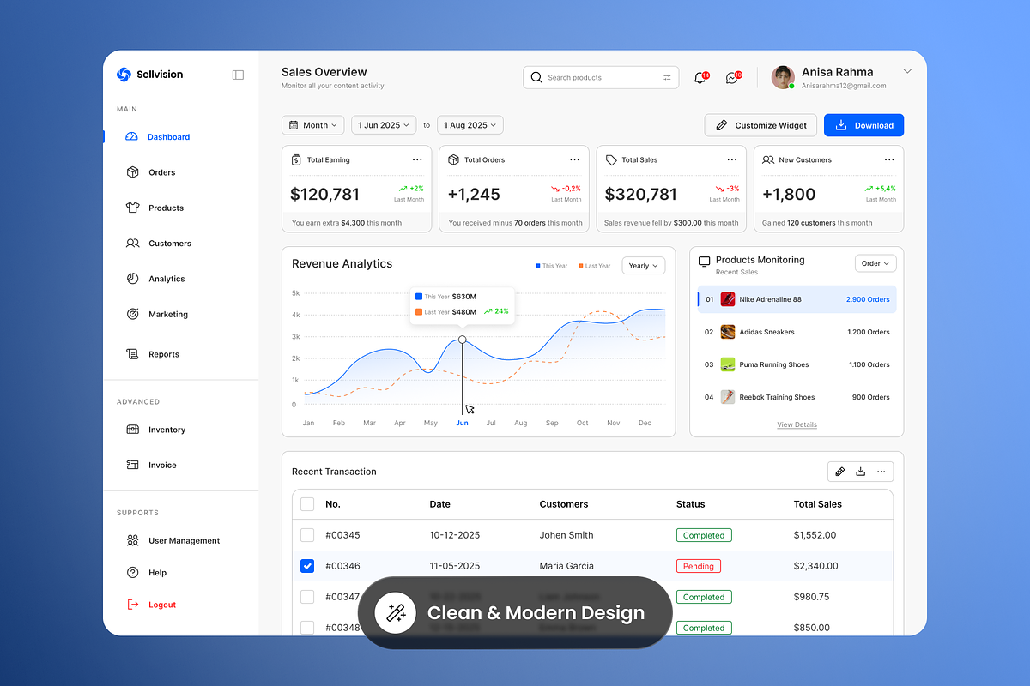The image size is (1030, 686).
Task: Click the Products Monitoring monitor icon
Action: coord(705,261)
